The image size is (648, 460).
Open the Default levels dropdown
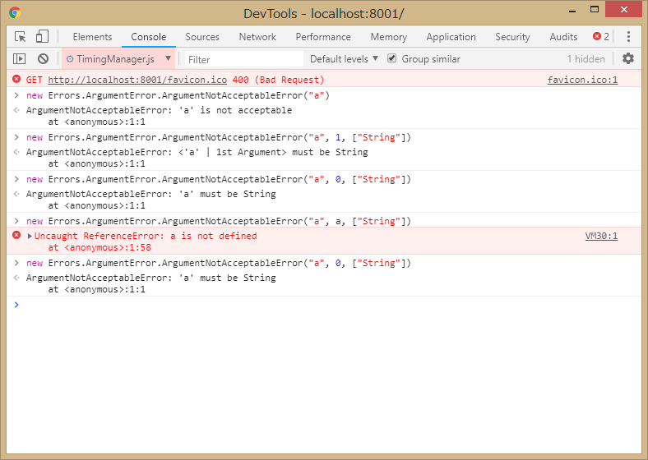point(344,59)
